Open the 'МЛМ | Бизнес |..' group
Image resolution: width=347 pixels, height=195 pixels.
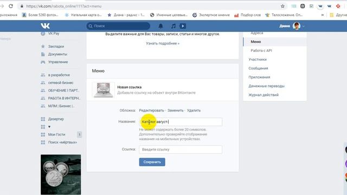pyautogui.click(x=61, y=106)
